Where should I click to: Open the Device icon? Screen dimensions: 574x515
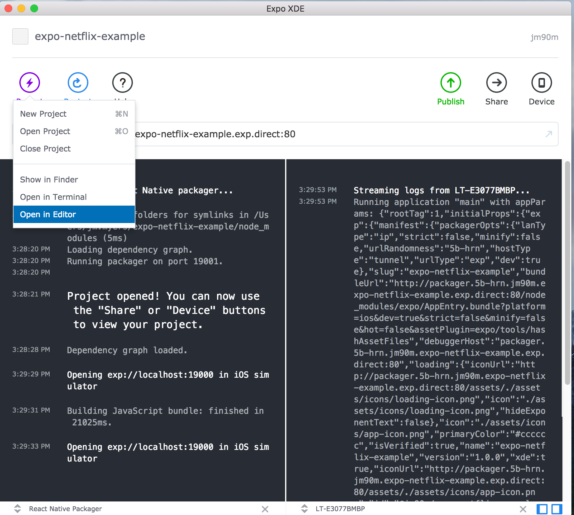click(x=541, y=83)
